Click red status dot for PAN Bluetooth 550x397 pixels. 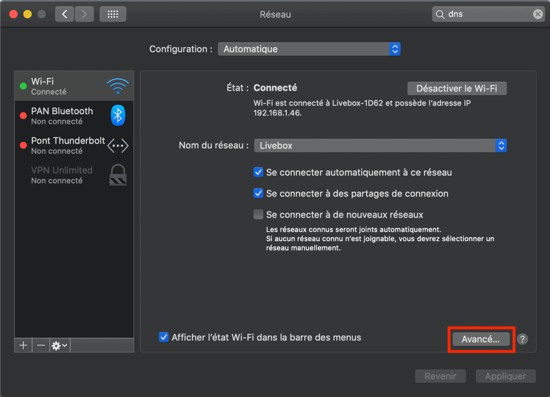23,115
